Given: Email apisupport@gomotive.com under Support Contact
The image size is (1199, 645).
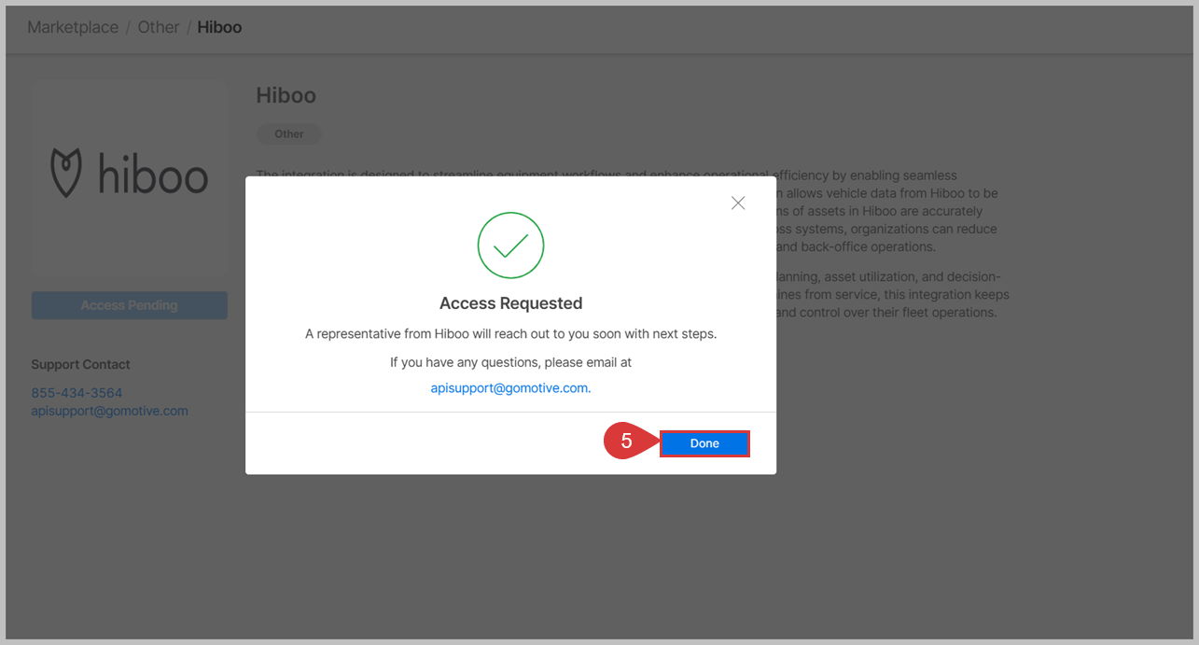Looking at the screenshot, I should tap(109, 411).
